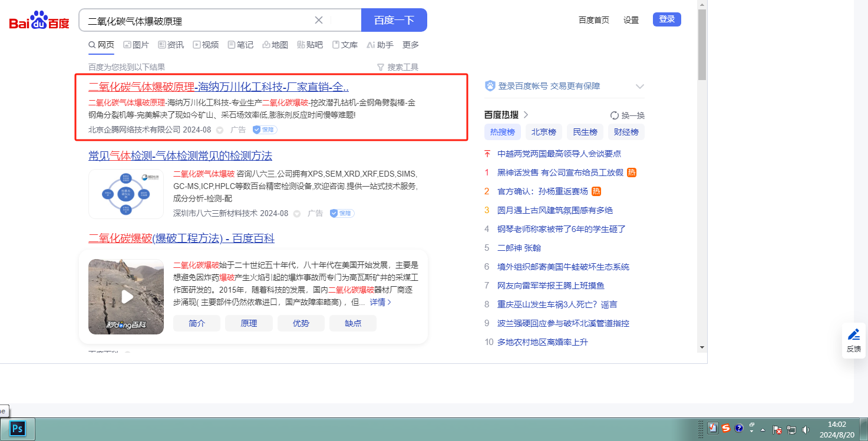Click the volume speaker tray icon

(x=806, y=430)
